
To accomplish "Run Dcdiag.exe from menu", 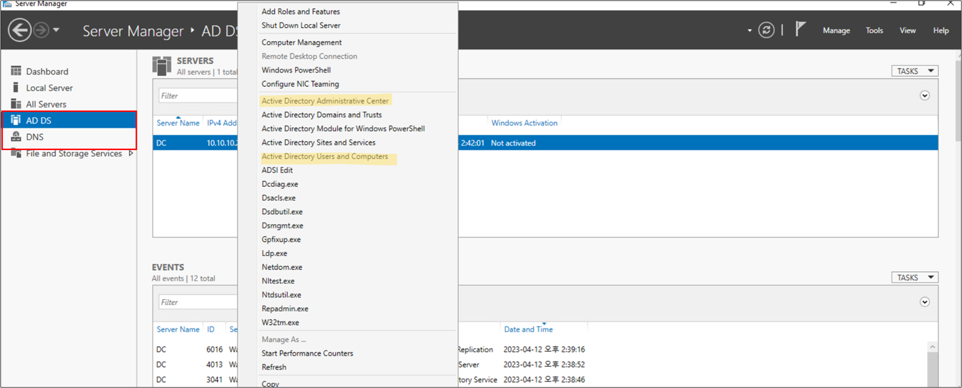I will coord(280,184).
